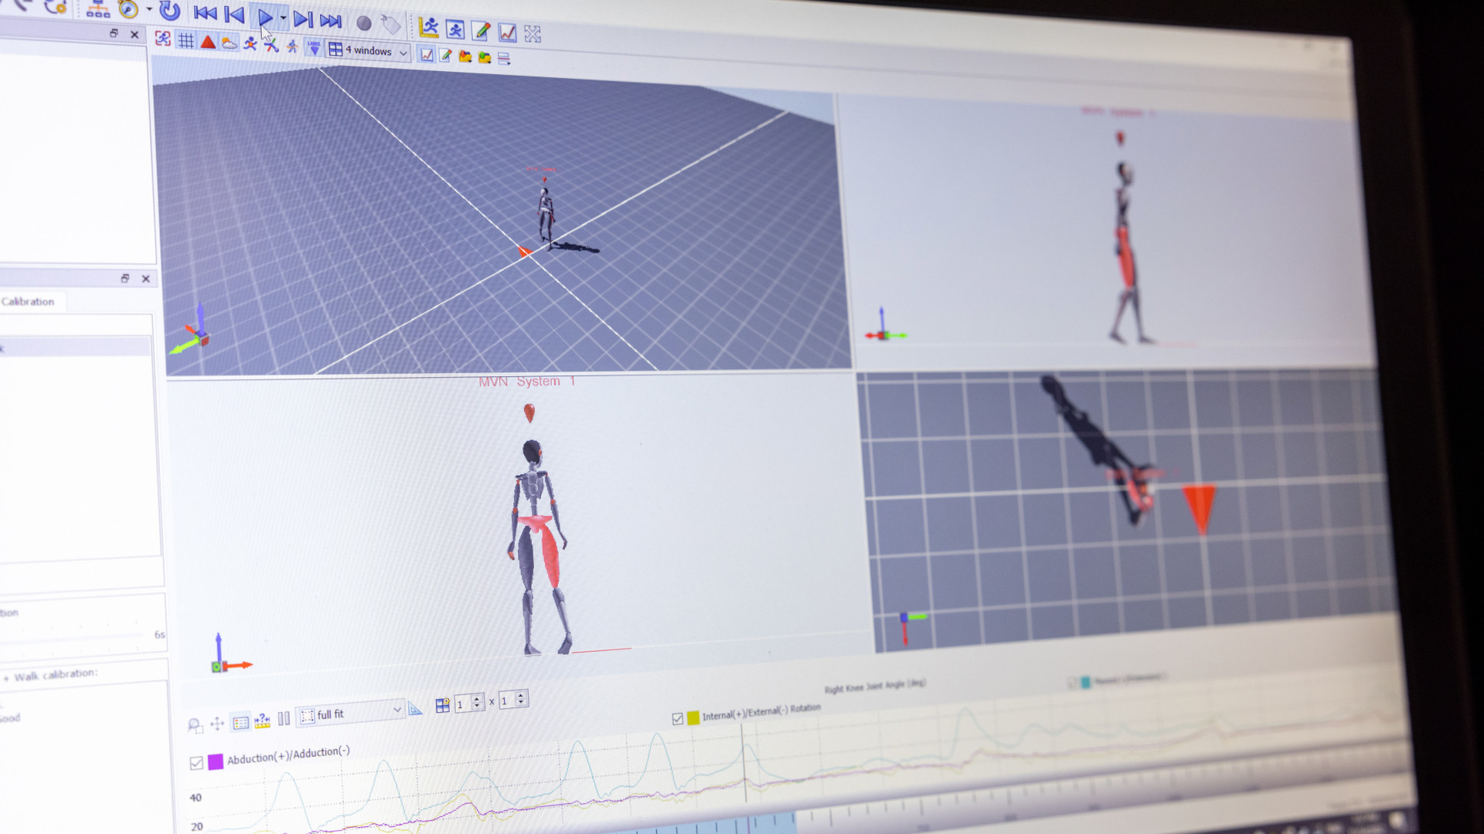The width and height of the screenshot is (1484, 834).
Task: Open the graph chart icon in top toolbar
Action: tap(507, 32)
